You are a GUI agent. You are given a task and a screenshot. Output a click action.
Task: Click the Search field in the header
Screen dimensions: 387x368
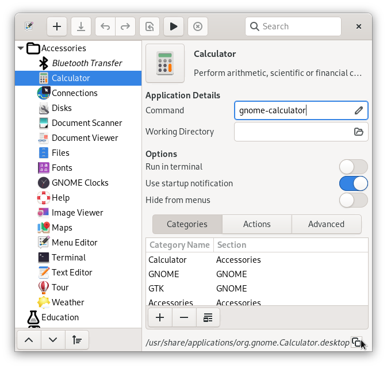point(293,26)
